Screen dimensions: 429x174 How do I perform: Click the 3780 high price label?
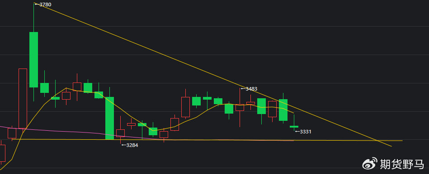point(45,5)
